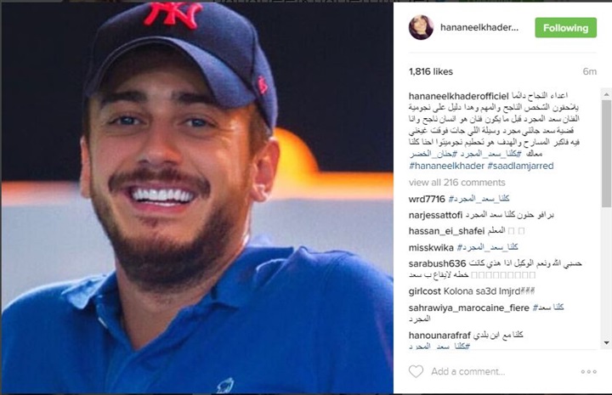Image resolution: width=612 pixels, height=395 pixels.
Task: Click the heart like icon
Action: [416, 371]
